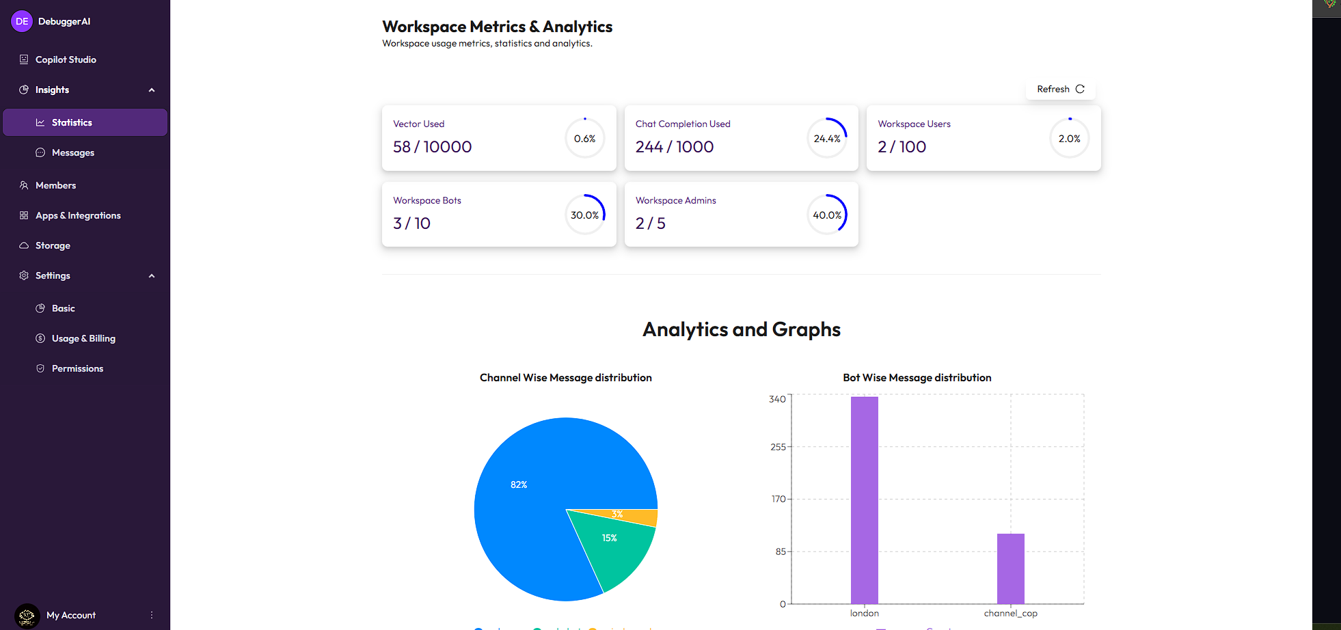Click the Usage & Billing dollar icon
The width and height of the screenshot is (1341, 630).
(x=40, y=338)
